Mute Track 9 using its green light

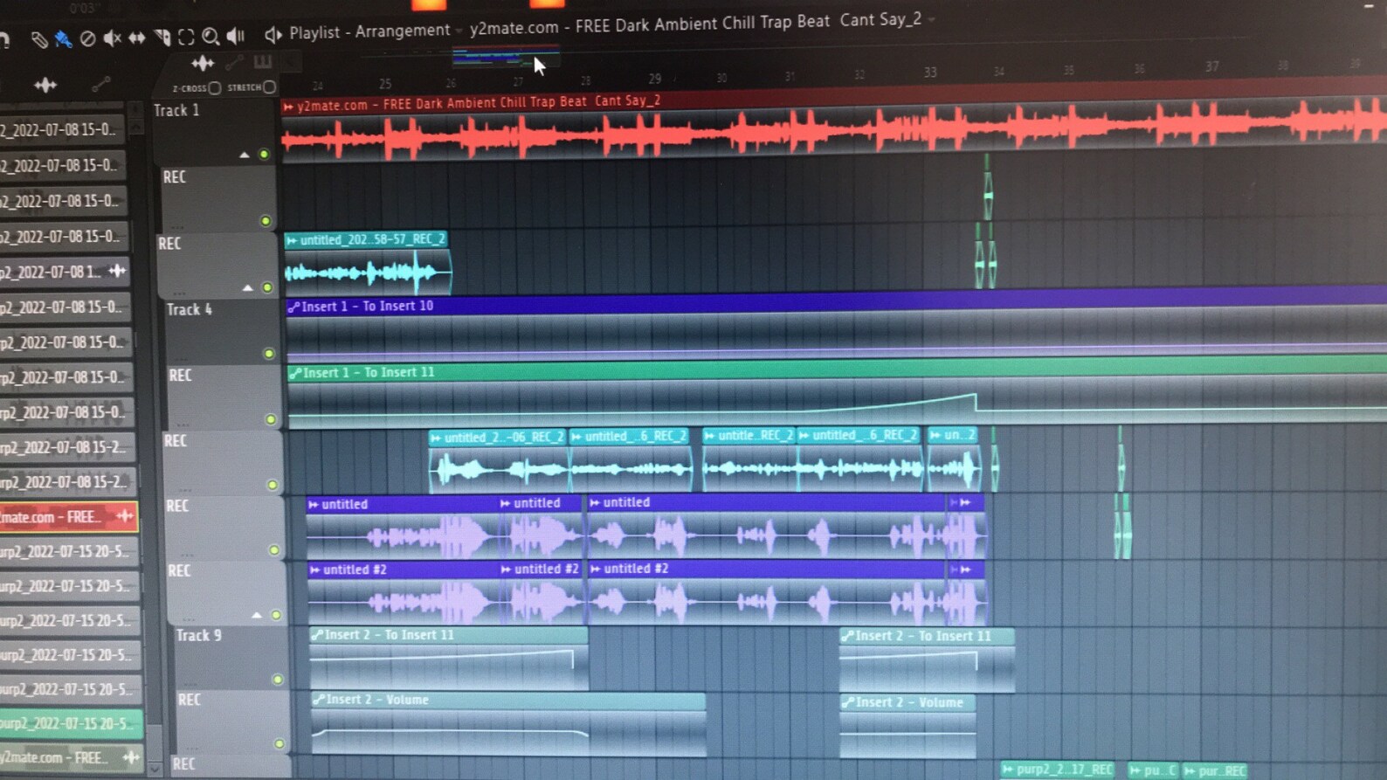point(278,680)
